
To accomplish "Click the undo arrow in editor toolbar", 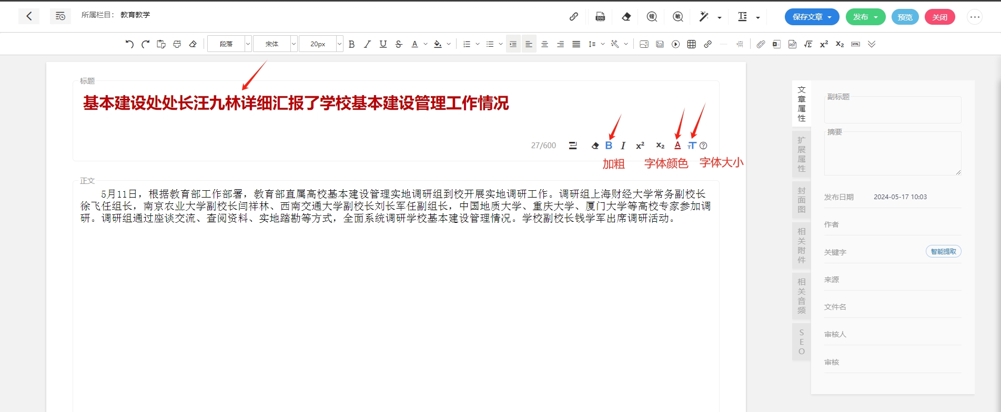I will tap(129, 44).
